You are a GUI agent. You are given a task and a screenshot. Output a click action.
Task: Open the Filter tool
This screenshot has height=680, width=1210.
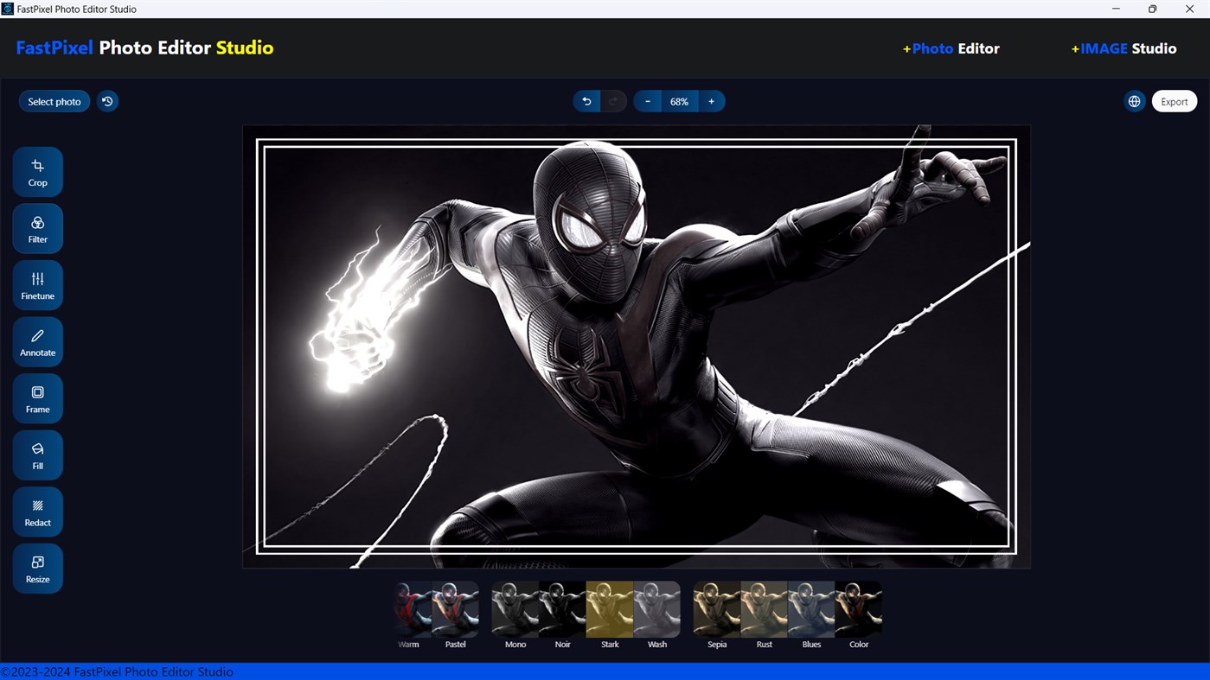point(37,229)
